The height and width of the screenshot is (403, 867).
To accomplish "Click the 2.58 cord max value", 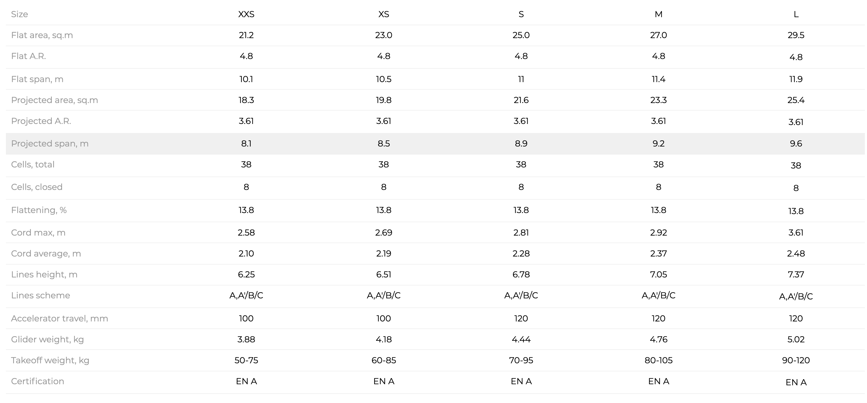I will [246, 232].
